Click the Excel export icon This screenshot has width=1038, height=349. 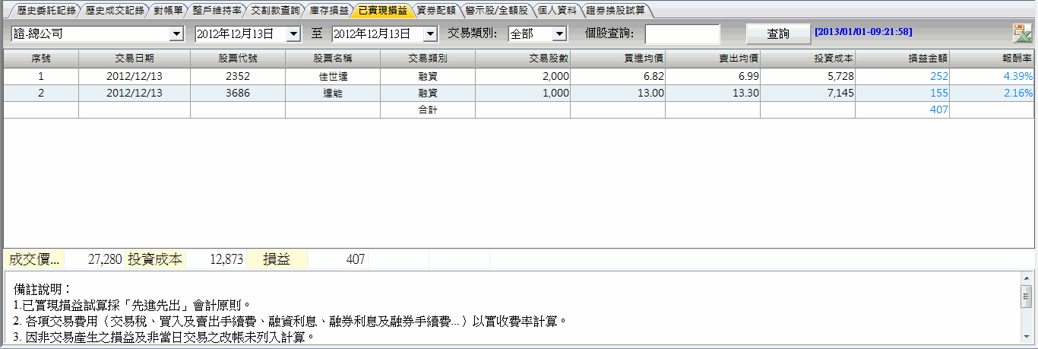[x=1021, y=33]
